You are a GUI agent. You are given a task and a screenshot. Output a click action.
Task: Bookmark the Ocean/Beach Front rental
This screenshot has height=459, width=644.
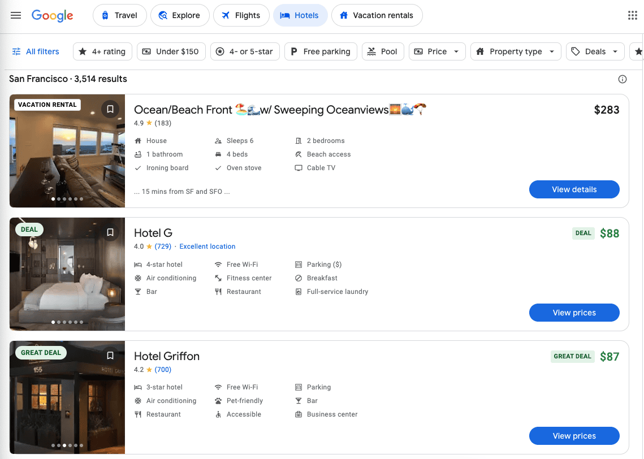[x=110, y=109]
